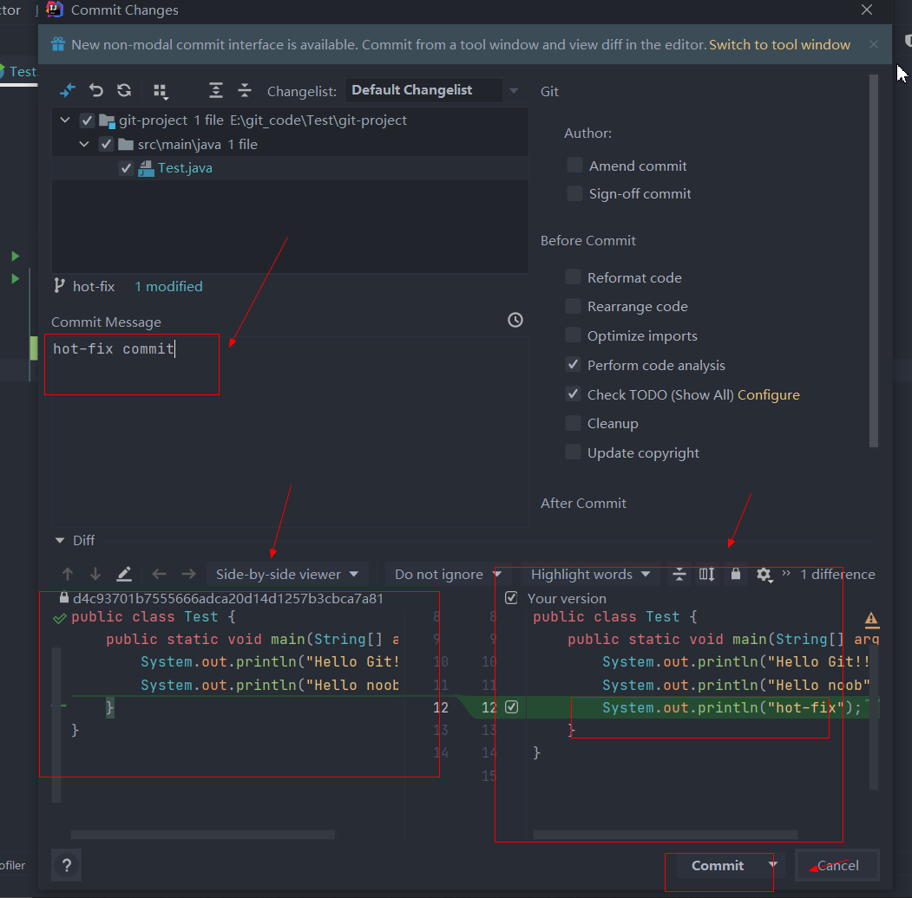Uncheck Test.java file checkbox

click(126, 168)
